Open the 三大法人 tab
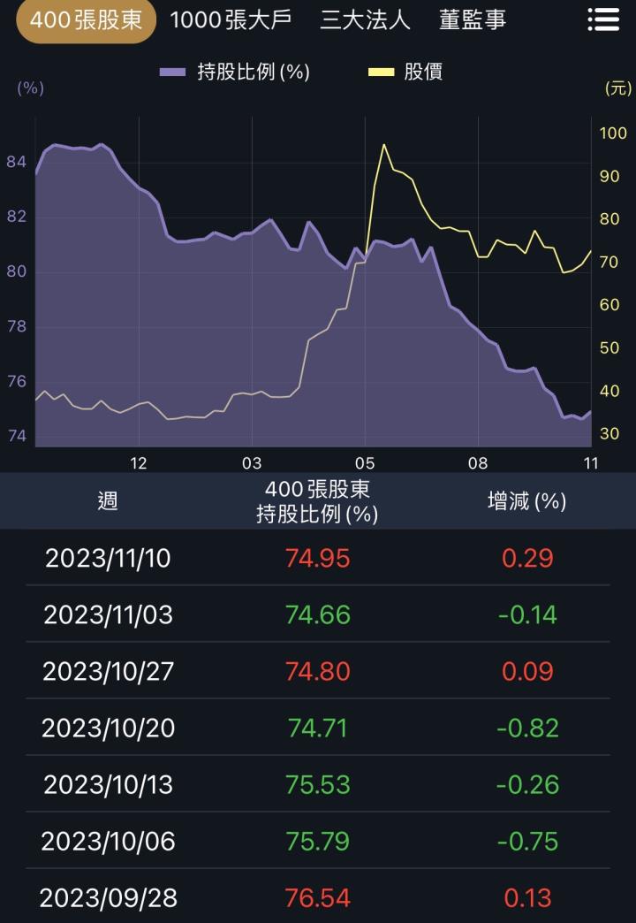Viewport: 636px width, 923px height. tap(365, 20)
